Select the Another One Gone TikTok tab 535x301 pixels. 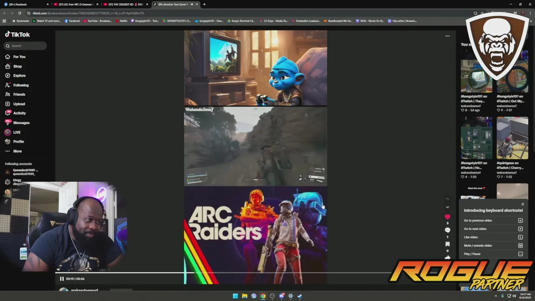[176, 4]
